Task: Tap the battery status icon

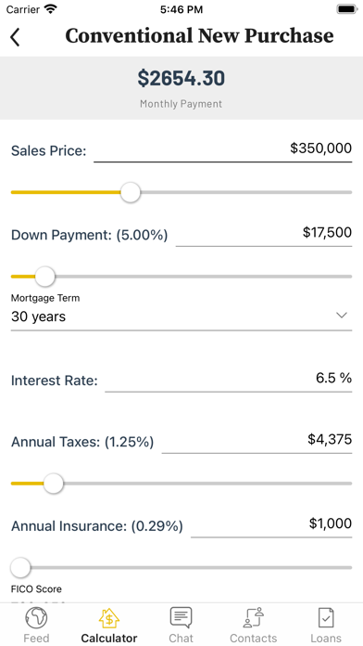Action: [x=347, y=9]
